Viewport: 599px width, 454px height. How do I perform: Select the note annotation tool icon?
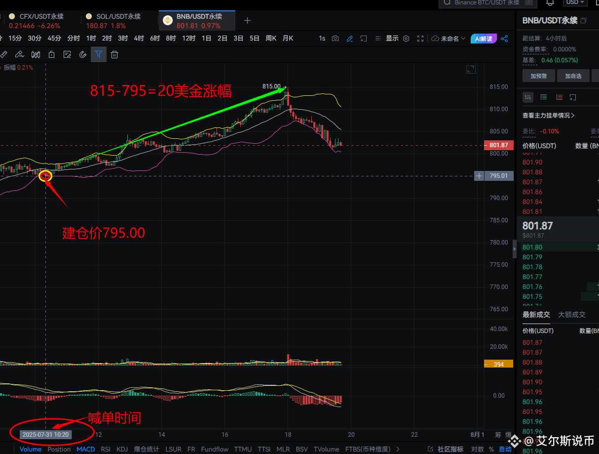(x=67, y=54)
